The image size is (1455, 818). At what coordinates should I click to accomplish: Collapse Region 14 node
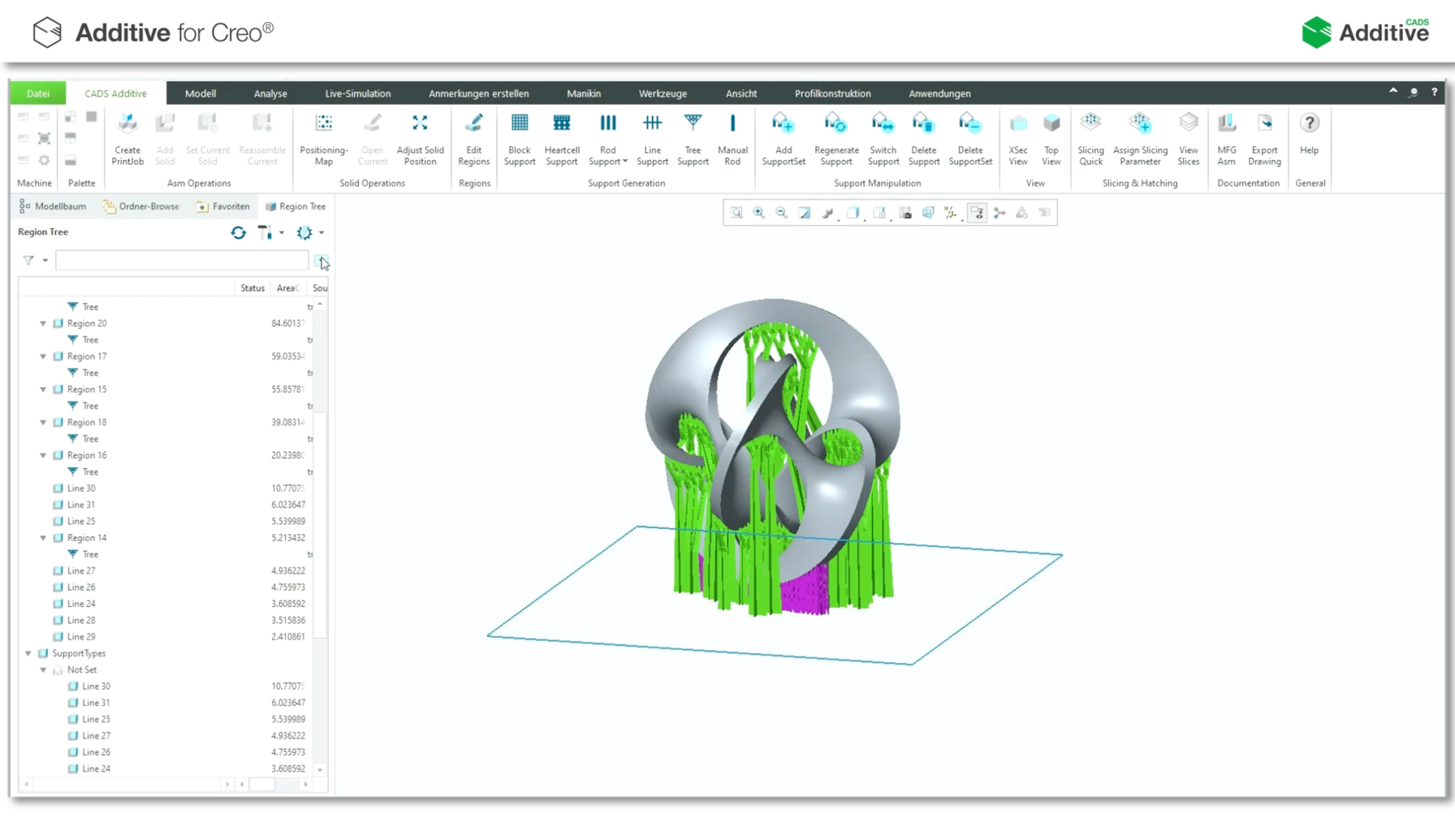(x=43, y=538)
